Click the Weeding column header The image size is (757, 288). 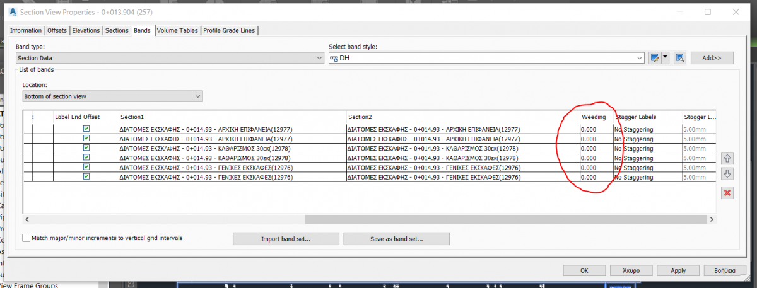pos(596,117)
